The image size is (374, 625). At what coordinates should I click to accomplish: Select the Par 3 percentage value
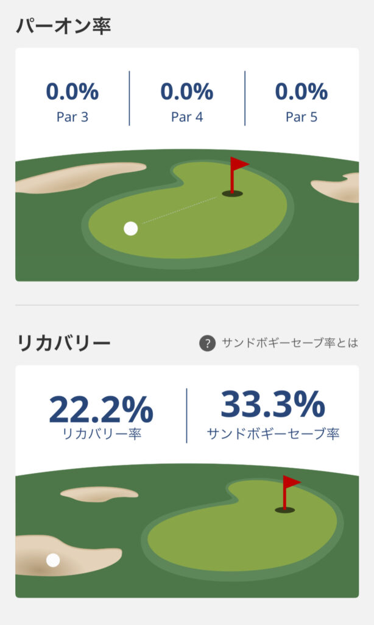click(x=72, y=92)
